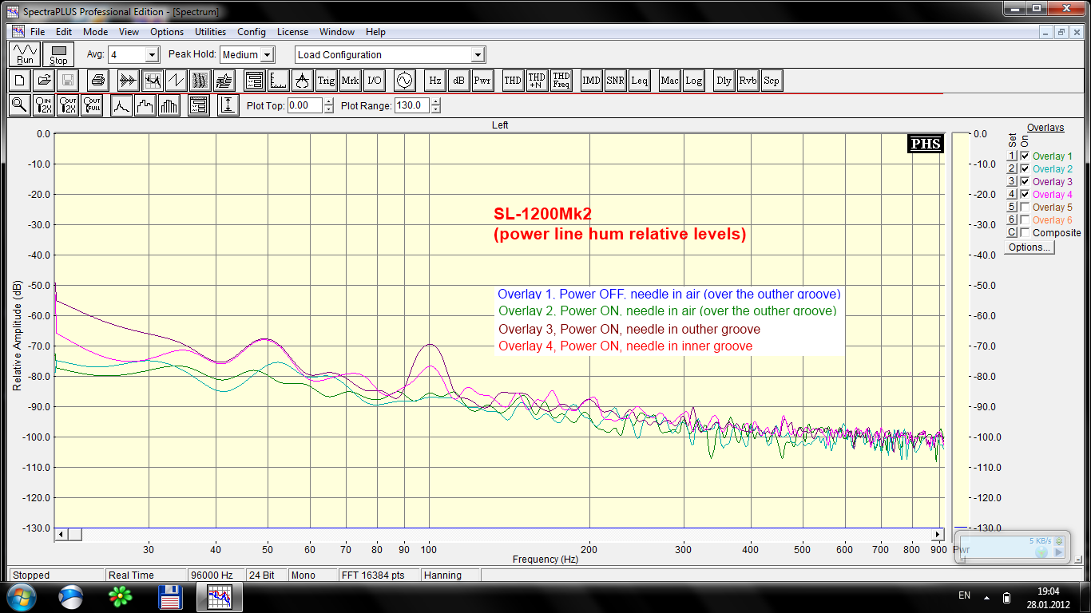Uncheck the Overlay 2 On checkbox
Viewport: 1091px width, 613px height.
pos(1025,169)
